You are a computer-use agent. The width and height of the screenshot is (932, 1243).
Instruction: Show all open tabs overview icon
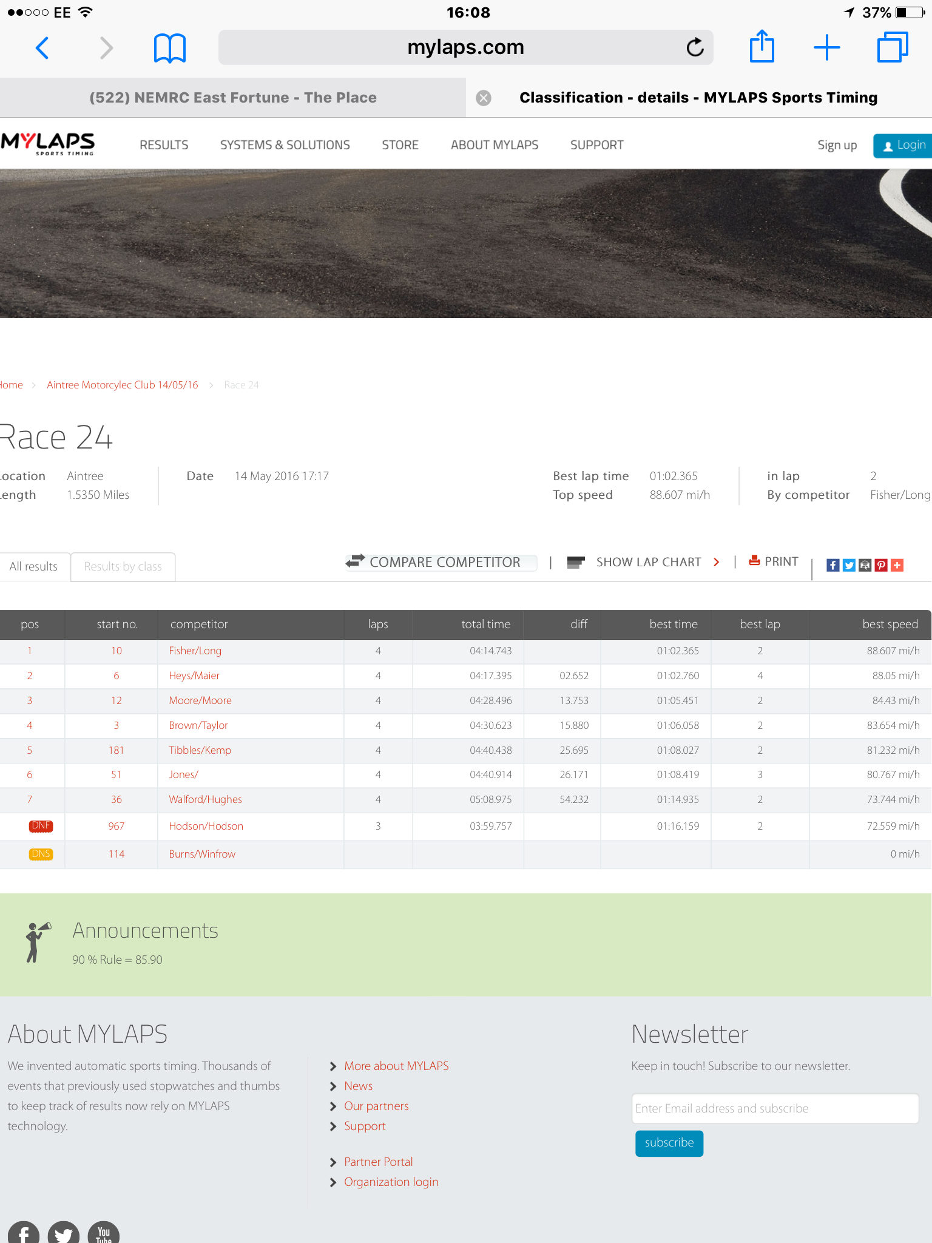pos(893,47)
